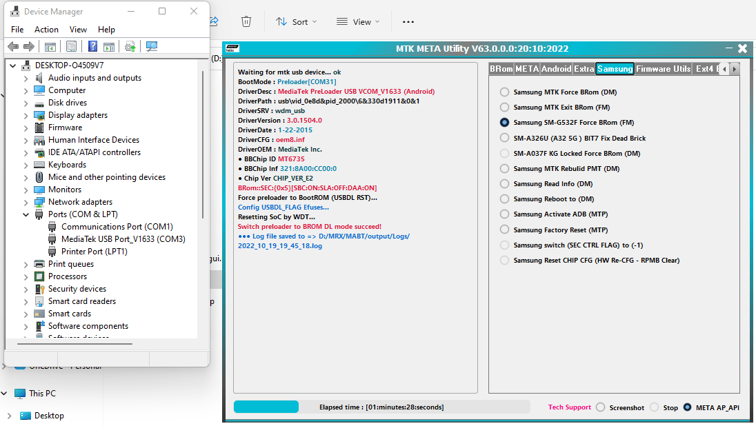Click the Properties icon in Device Manager toolbar

pos(72,46)
